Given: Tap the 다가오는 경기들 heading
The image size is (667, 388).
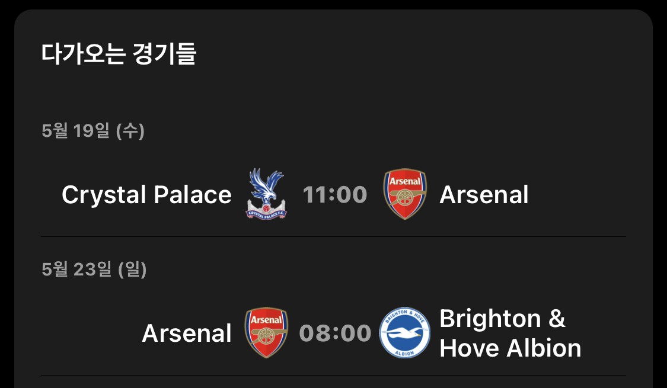Looking at the screenshot, I should coord(118,54).
